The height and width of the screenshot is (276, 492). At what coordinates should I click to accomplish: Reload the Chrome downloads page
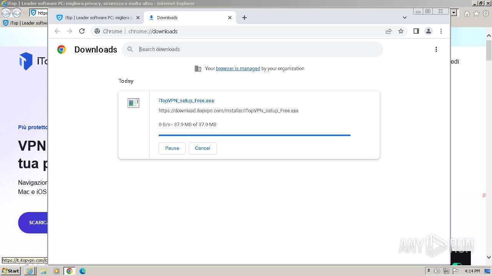[82, 31]
